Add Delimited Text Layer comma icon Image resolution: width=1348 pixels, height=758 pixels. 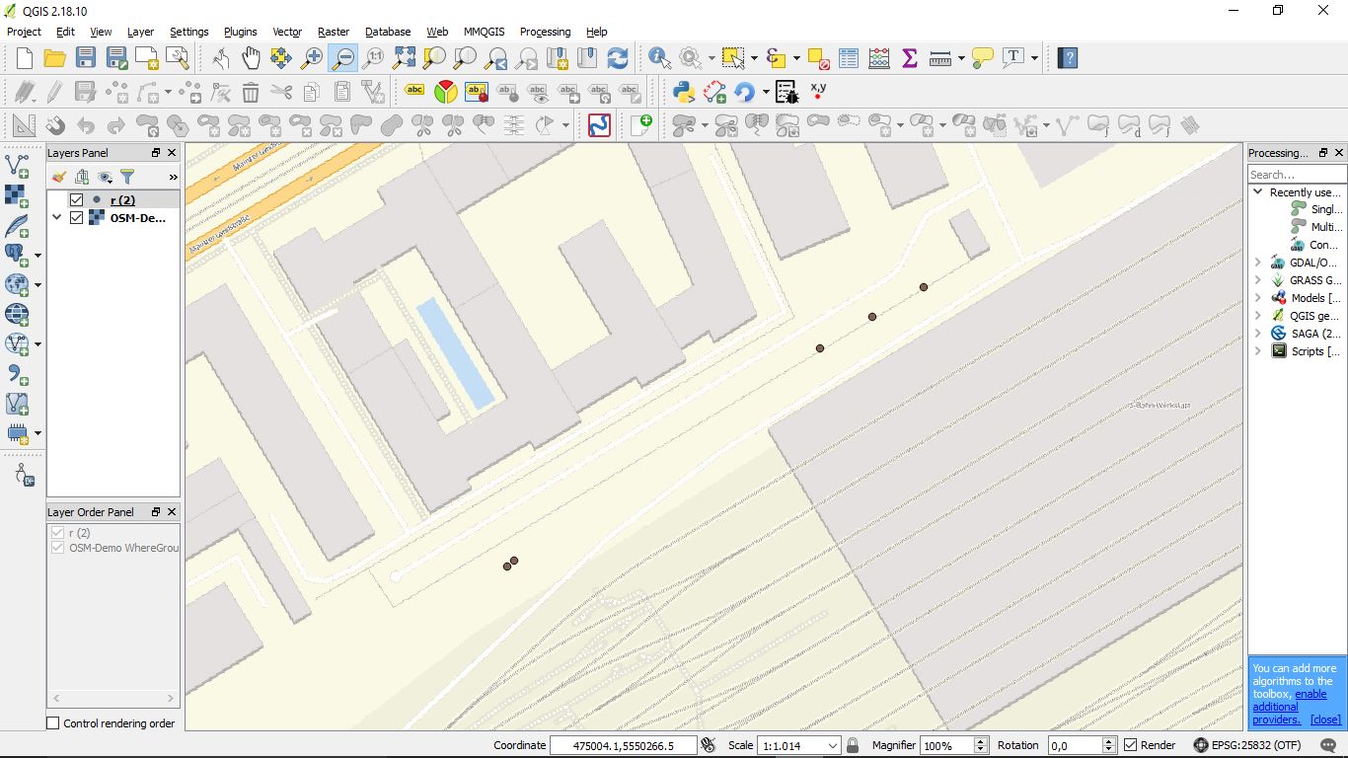17,373
